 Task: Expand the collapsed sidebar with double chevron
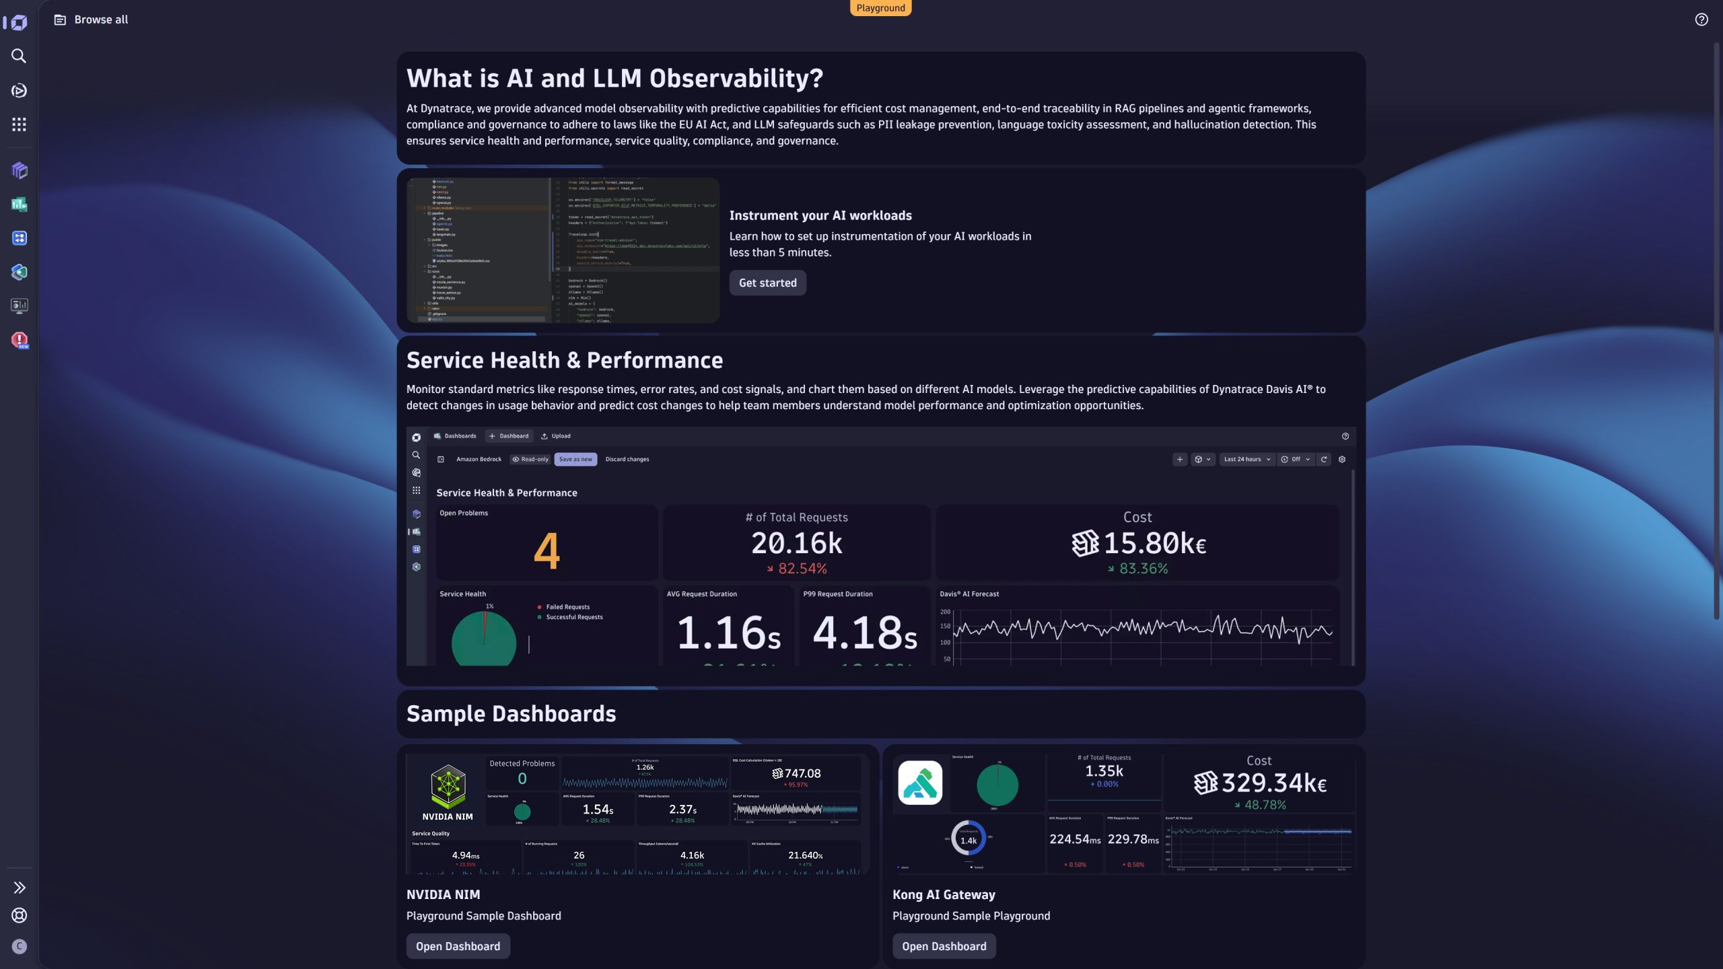19,888
